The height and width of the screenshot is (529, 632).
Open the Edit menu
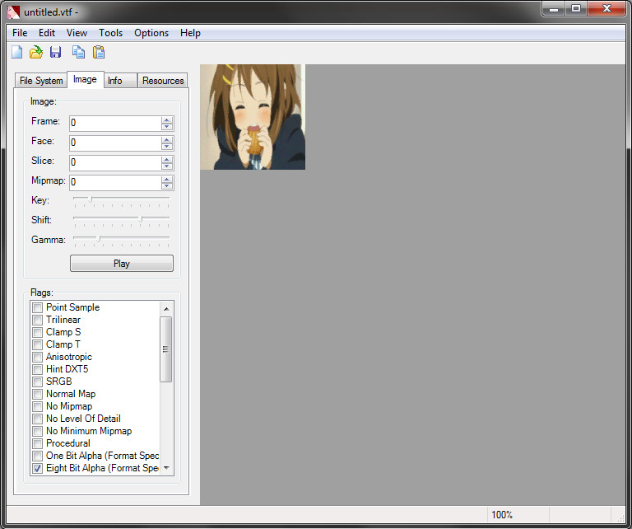tap(47, 33)
